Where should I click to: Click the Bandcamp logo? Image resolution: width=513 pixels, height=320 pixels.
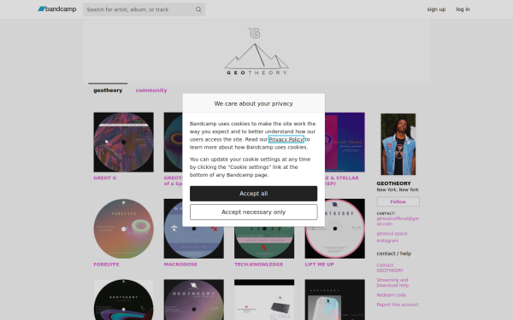[x=57, y=9]
